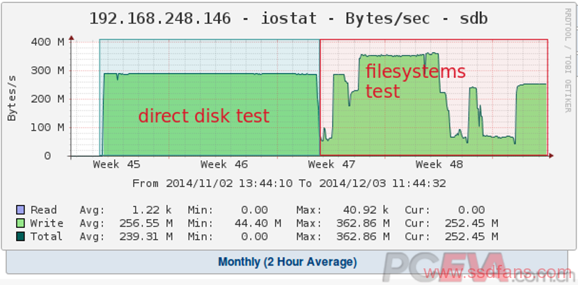Click the Week 46 axis label
This screenshot has width=578, height=285.
click(x=224, y=164)
